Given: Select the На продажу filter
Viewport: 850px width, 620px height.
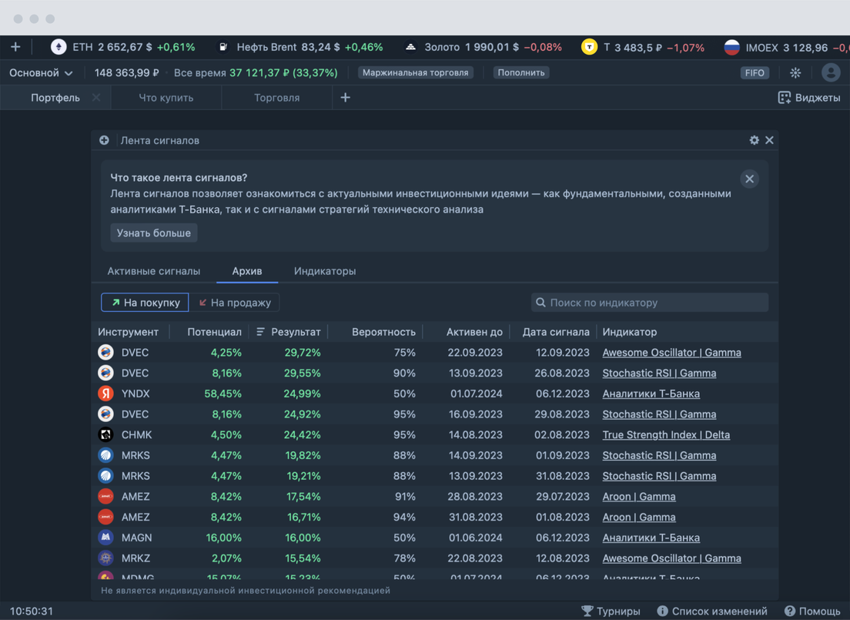Looking at the screenshot, I should (x=234, y=302).
